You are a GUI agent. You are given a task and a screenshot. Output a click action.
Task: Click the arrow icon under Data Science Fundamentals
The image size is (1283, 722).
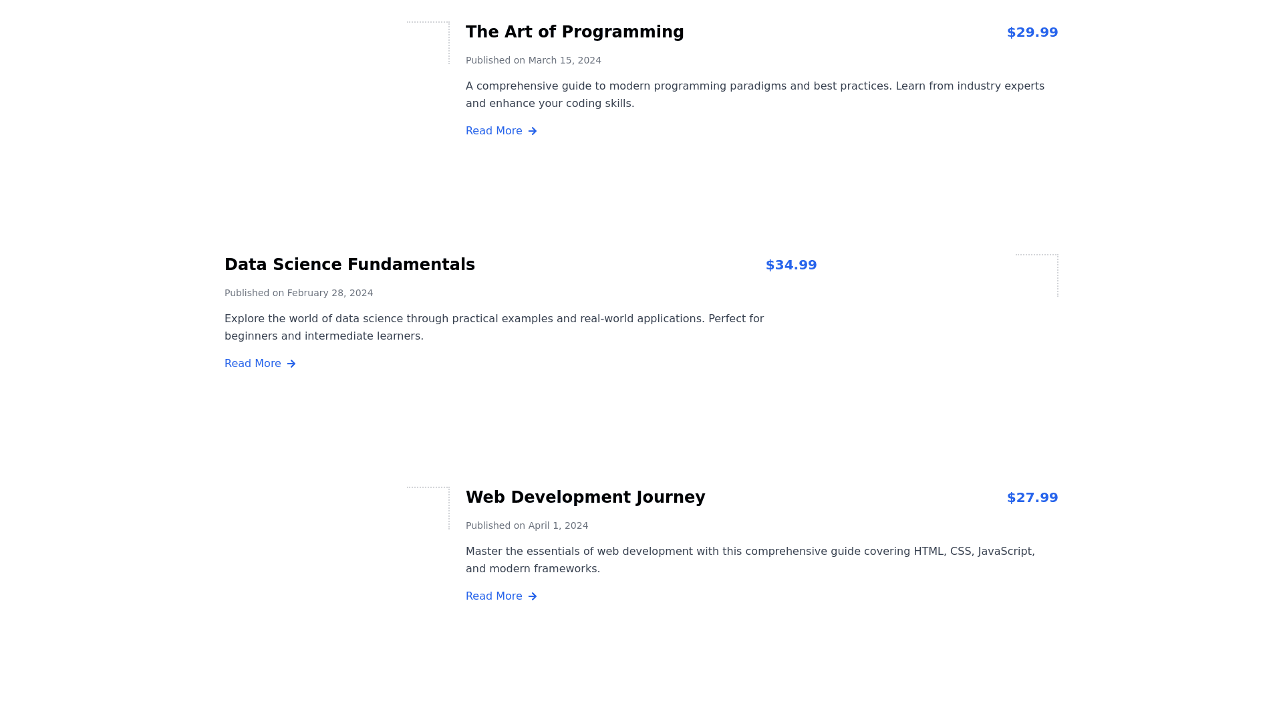tap(291, 364)
